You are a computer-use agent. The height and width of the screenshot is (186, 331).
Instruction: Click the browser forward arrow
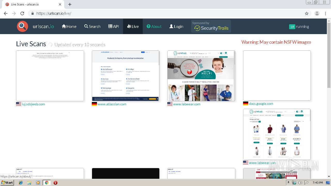14,13
